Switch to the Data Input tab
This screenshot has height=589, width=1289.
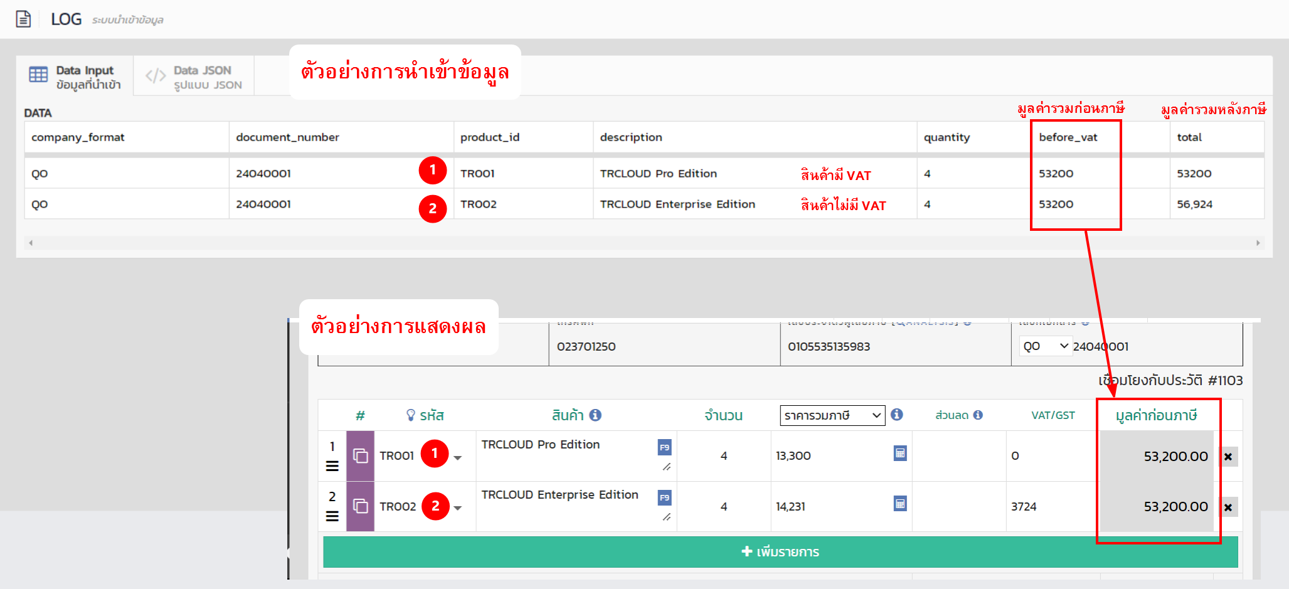coord(75,77)
